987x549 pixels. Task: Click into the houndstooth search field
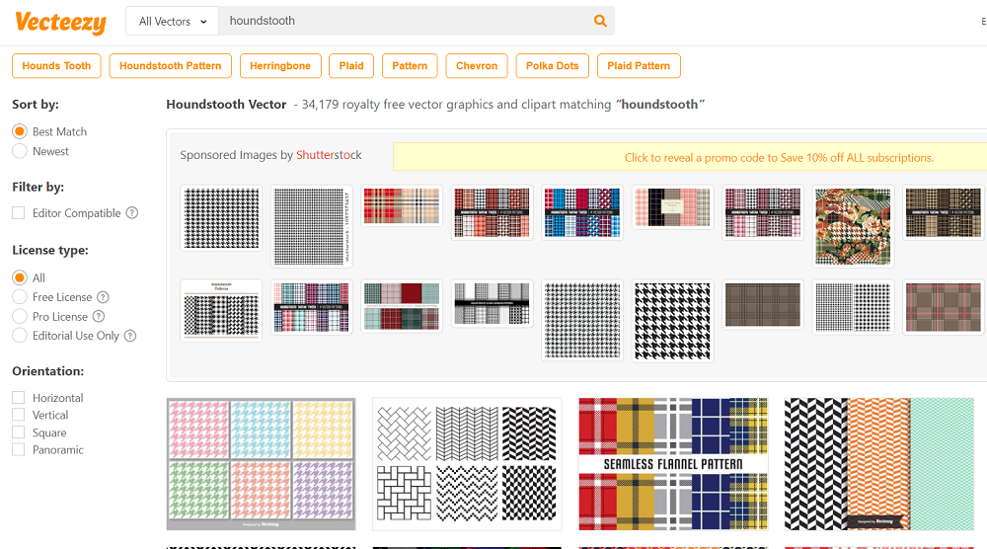point(405,21)
